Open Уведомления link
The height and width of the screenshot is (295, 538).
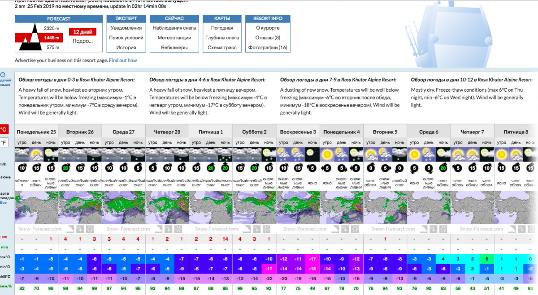pyautogui.click(x=126, y=28)
